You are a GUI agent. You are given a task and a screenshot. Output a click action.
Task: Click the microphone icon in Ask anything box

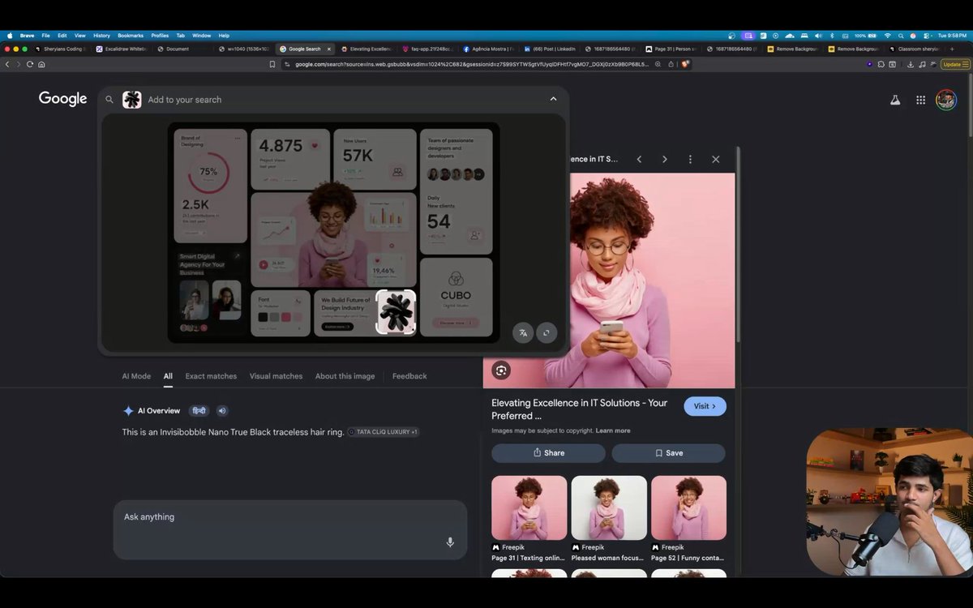tap(450, 542)
